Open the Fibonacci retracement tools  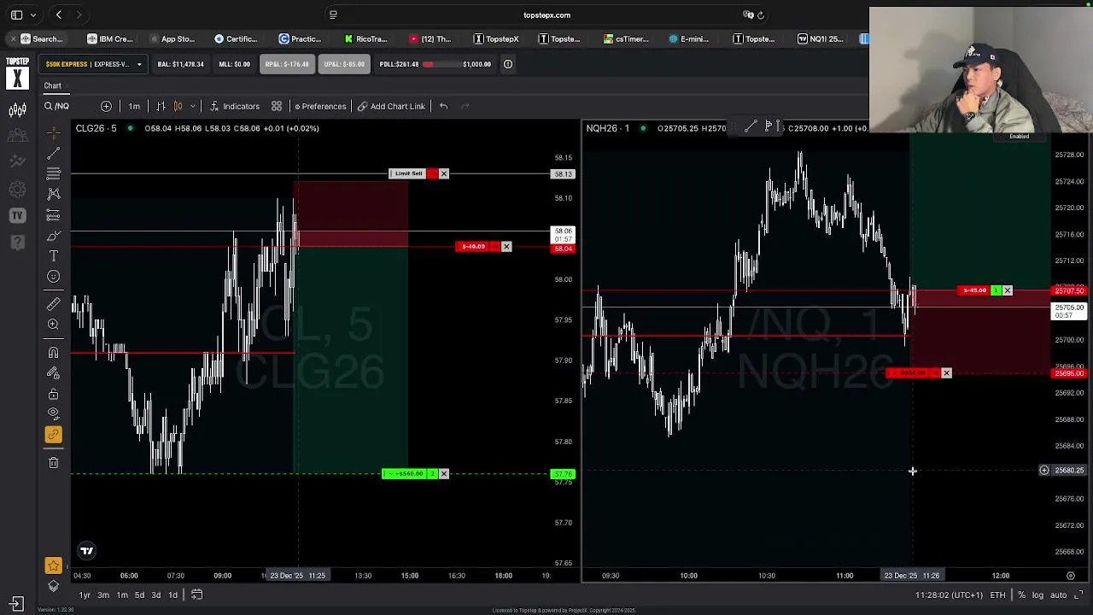53,173
